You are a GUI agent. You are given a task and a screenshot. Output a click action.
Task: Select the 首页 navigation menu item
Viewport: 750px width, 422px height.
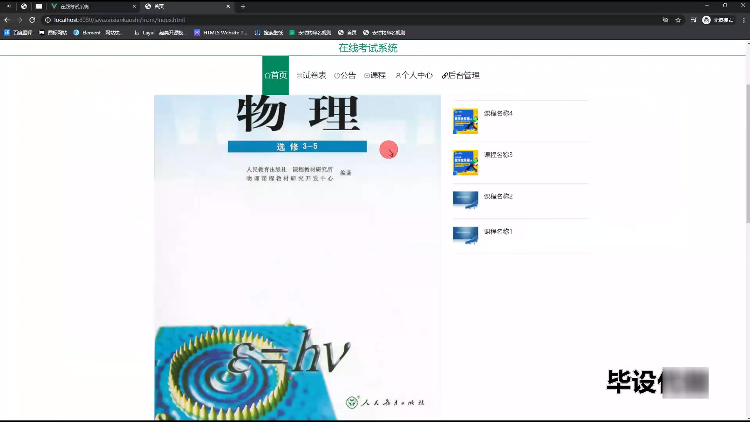[x=276, y=75]
